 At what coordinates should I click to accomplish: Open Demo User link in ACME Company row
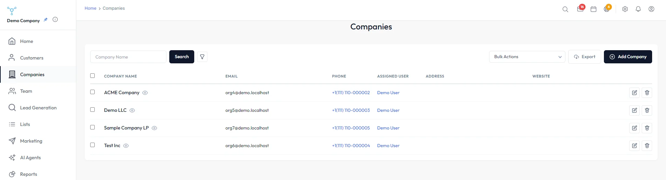point(388,93)
